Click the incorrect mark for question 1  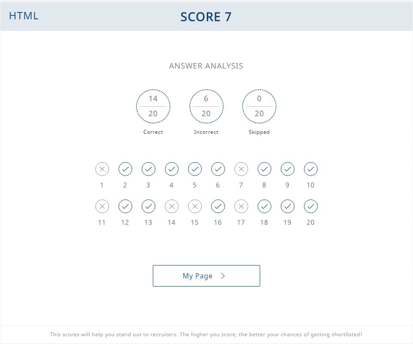tap(102, 169)
